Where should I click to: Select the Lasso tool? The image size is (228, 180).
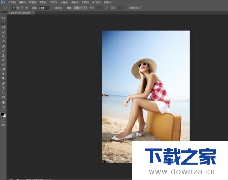pos(3,27)
